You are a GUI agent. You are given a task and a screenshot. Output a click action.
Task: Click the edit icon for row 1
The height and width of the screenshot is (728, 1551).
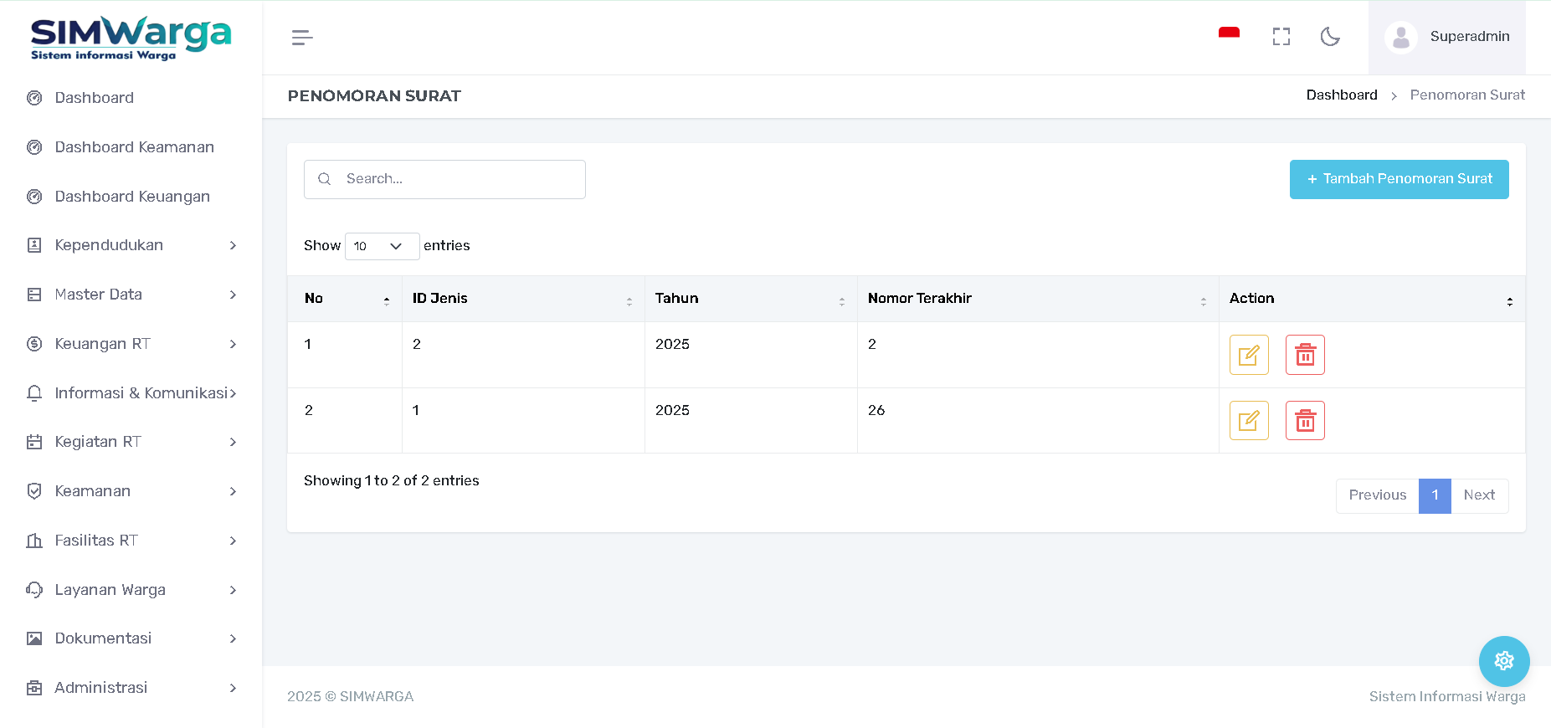tap(1248, 355)
